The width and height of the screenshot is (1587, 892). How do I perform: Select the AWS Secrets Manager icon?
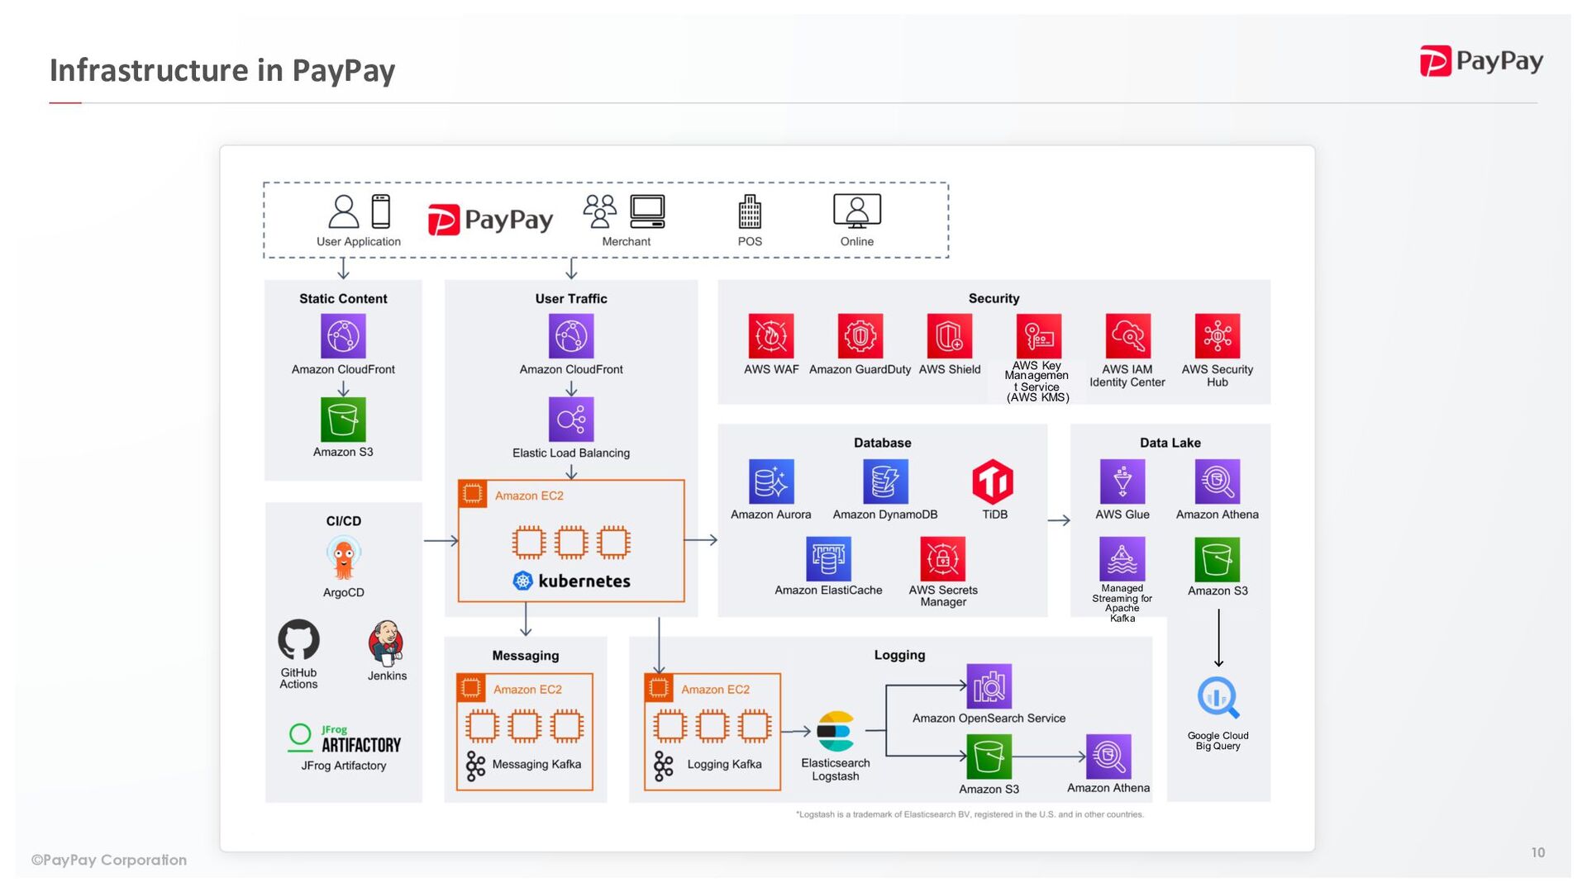click(x=942, y=559)
